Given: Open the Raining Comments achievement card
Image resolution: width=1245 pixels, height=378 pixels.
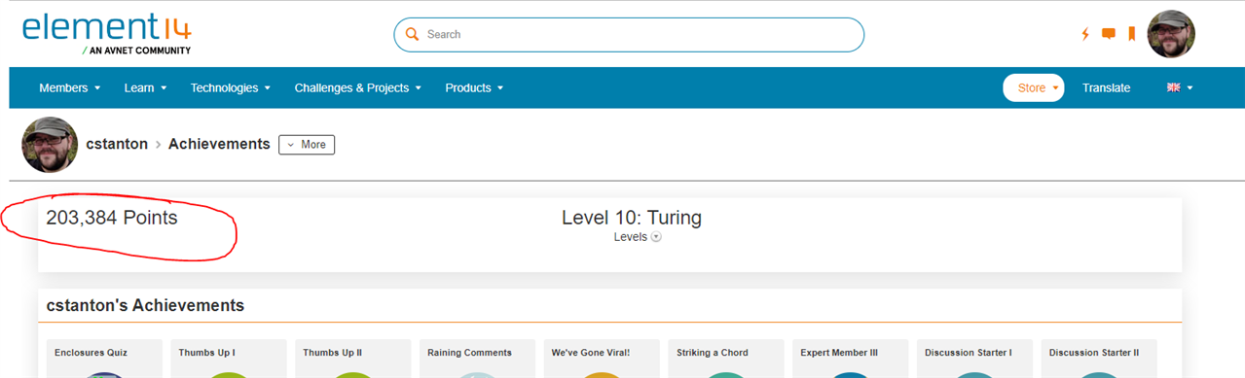Looking at the screenshot, I should 478,359.
